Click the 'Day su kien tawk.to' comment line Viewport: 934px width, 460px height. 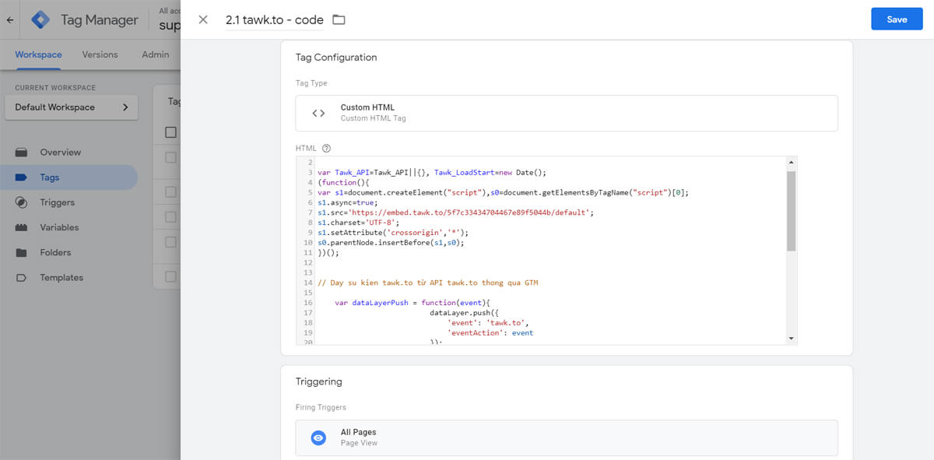click(x=428, y=283)
